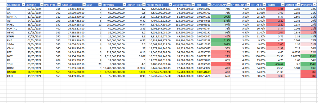Open the RATIO column filter dropdown
This screenshot has width=318, height=103.
283,5
